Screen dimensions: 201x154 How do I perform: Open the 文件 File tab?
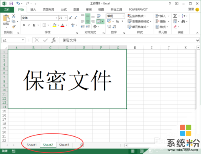coord(7,10)
